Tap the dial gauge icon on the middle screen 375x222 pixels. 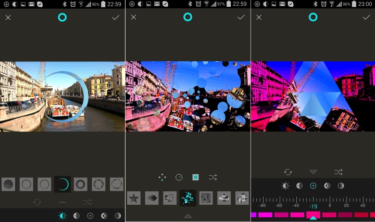179,177
